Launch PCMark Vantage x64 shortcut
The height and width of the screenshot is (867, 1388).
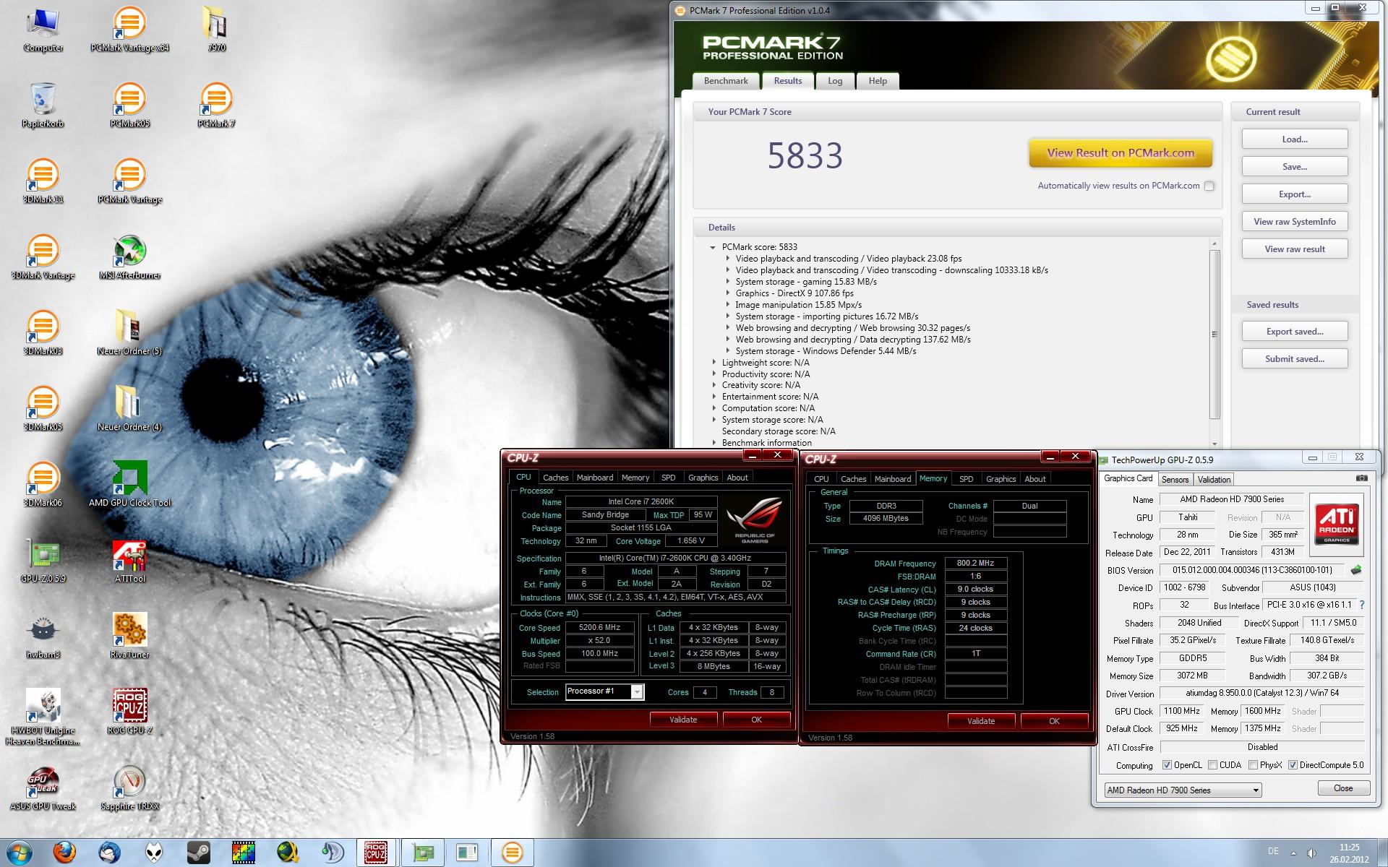(x=129, y=30)
